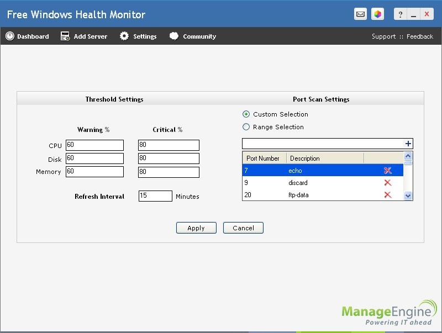The height and width of the screenshot is (333, 442).
Task: Open the Dashboard via its icon
Action: tap(9, 36)
